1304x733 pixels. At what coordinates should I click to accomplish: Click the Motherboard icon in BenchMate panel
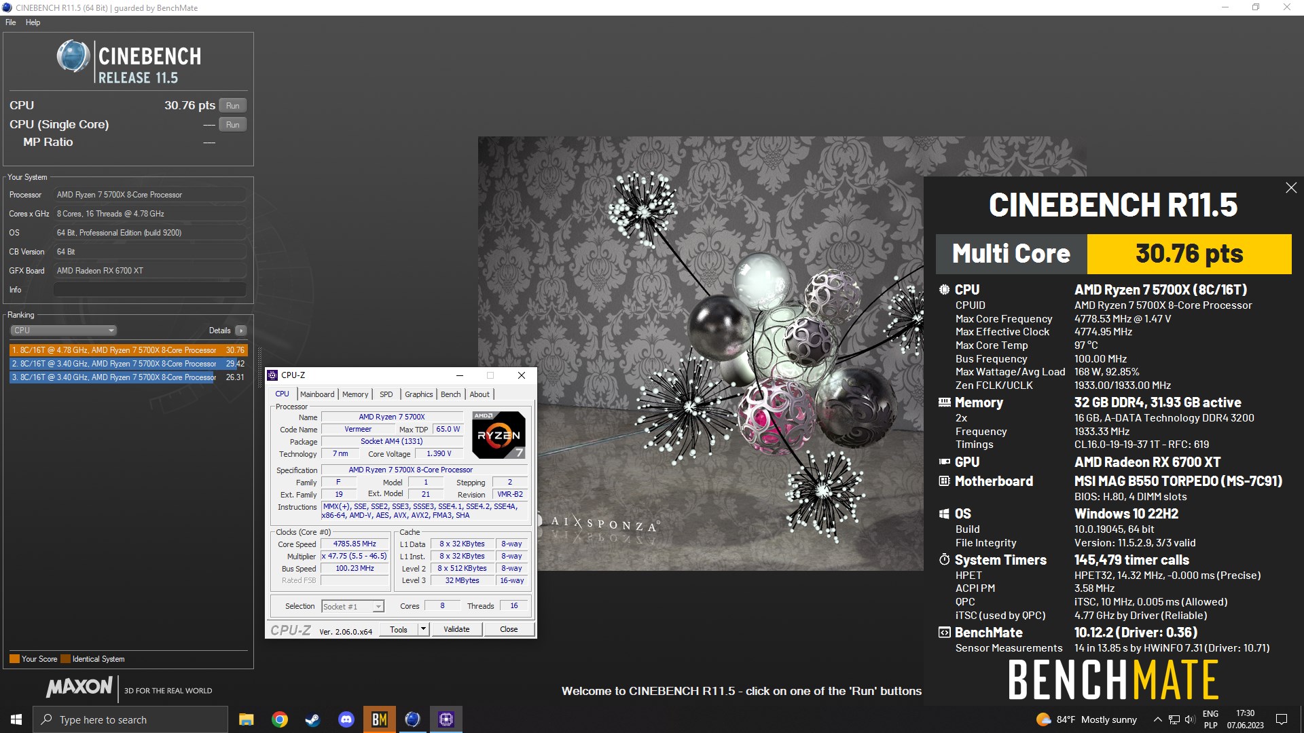tap(944, 481)
